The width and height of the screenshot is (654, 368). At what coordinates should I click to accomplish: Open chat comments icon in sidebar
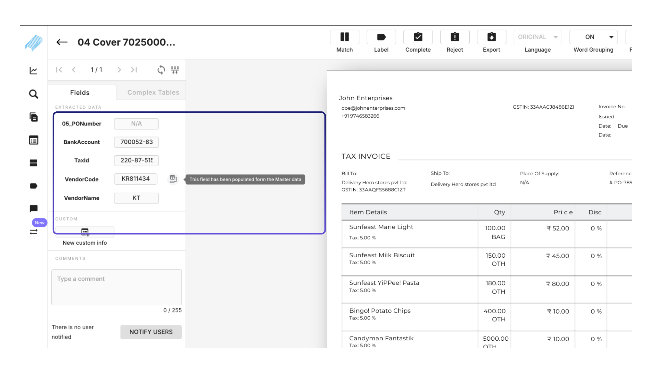(x=33, y=209)
